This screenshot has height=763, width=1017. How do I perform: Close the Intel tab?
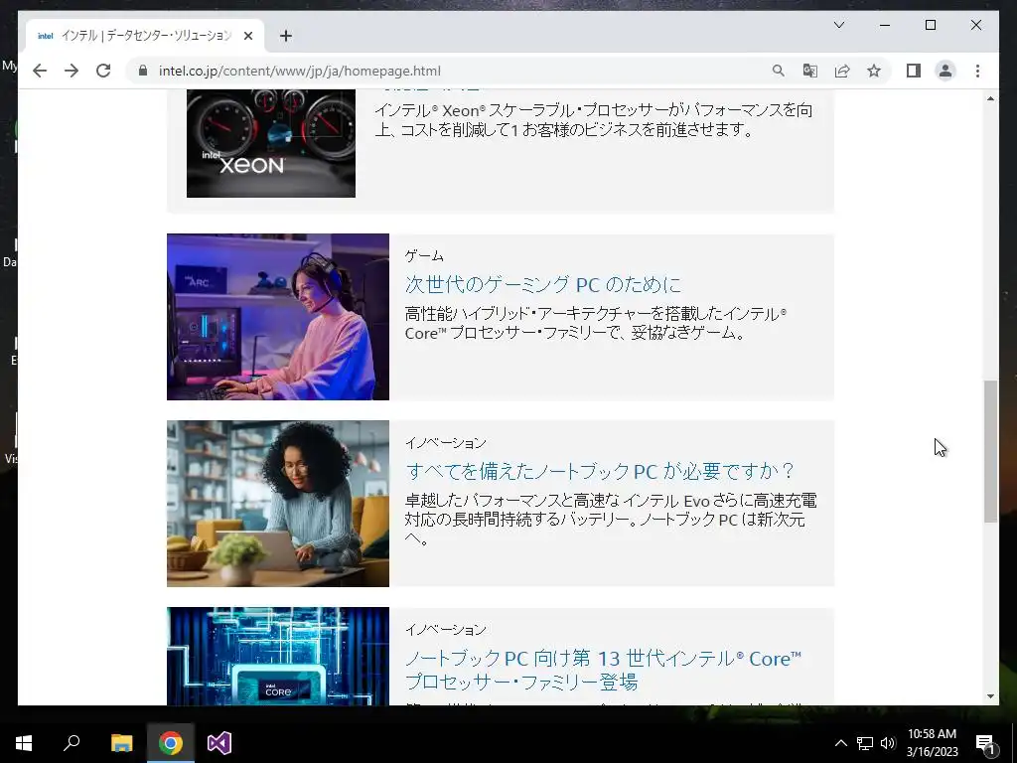pos(247,36)
